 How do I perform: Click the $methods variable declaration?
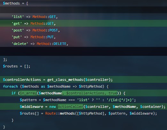(11, 4)
